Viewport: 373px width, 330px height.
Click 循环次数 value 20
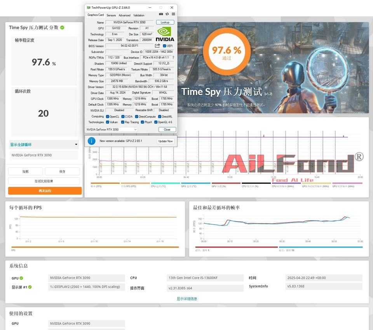pyautogui.click(x=43, y=113)
